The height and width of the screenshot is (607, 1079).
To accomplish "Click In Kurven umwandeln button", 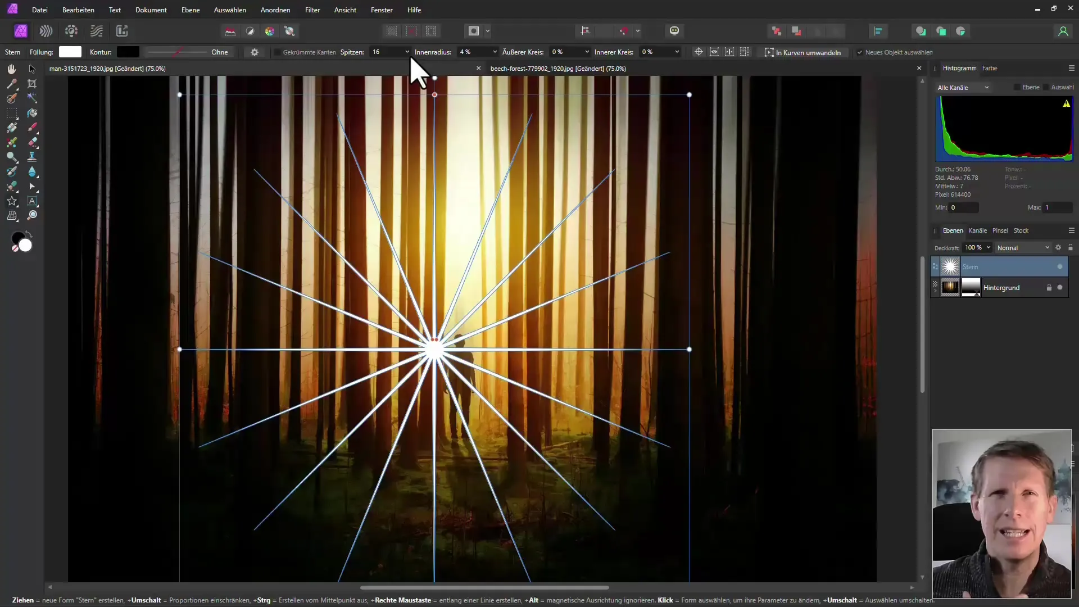I will click(x=803, y=52).
